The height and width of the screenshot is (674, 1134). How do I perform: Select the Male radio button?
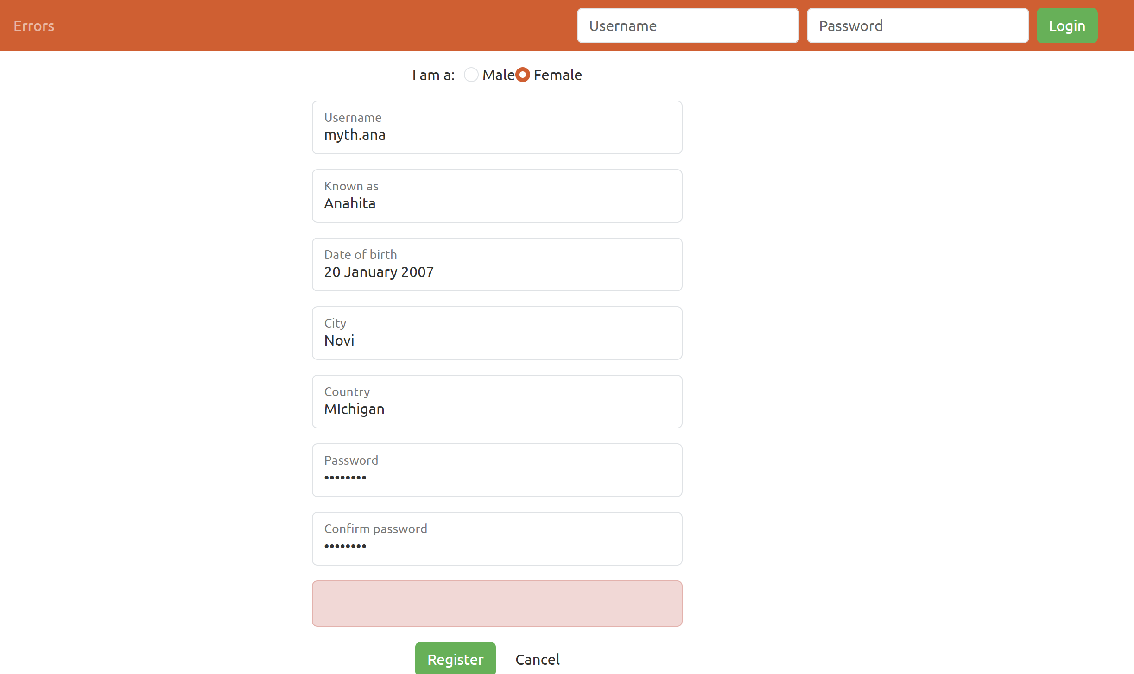click(471, 75)
